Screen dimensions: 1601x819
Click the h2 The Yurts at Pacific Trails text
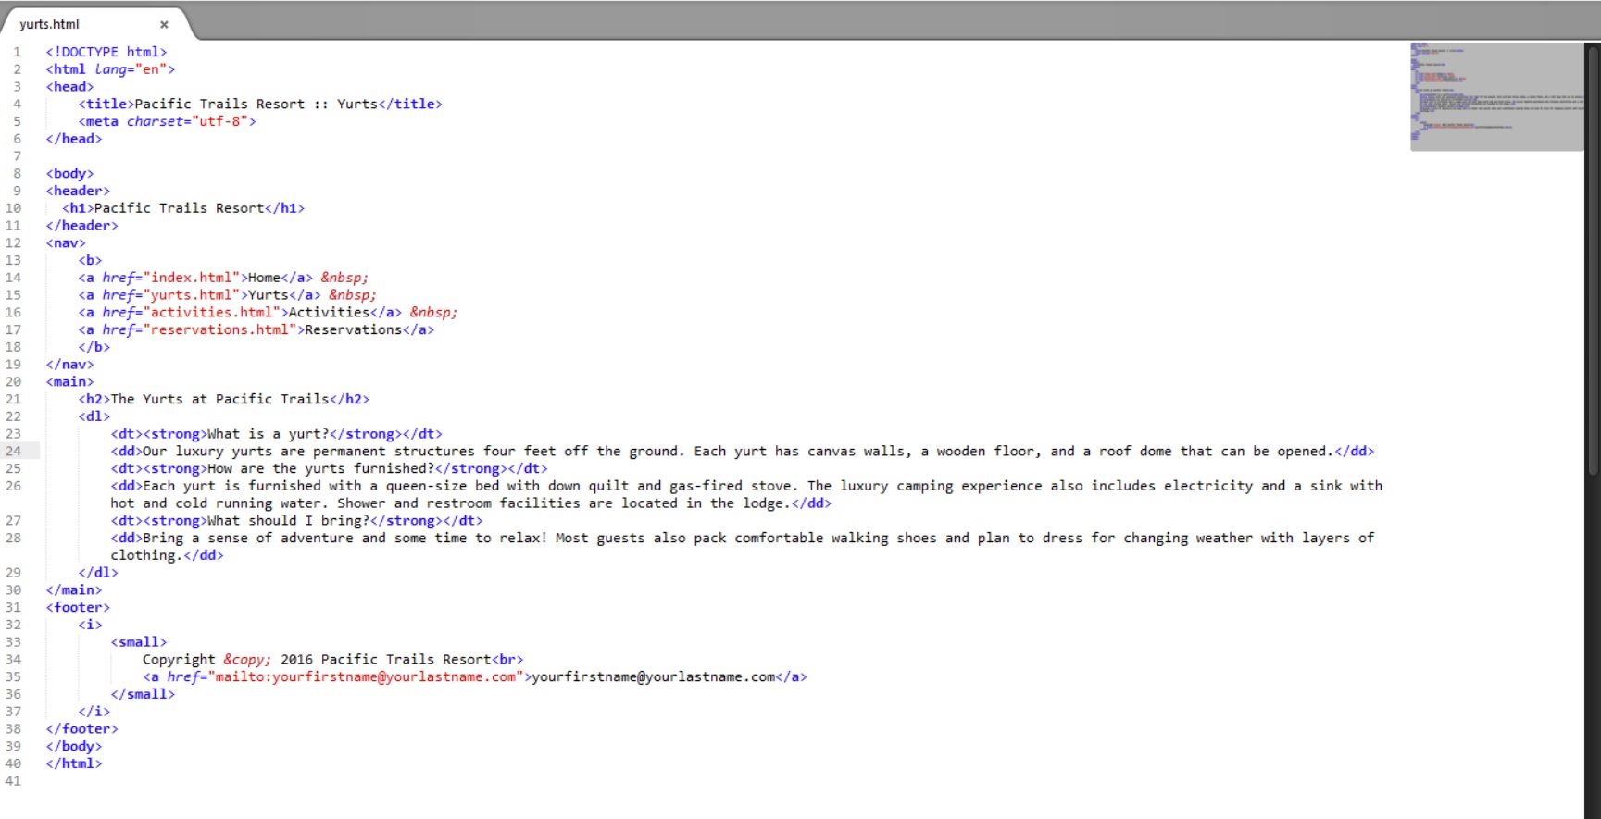pos(219,400)
